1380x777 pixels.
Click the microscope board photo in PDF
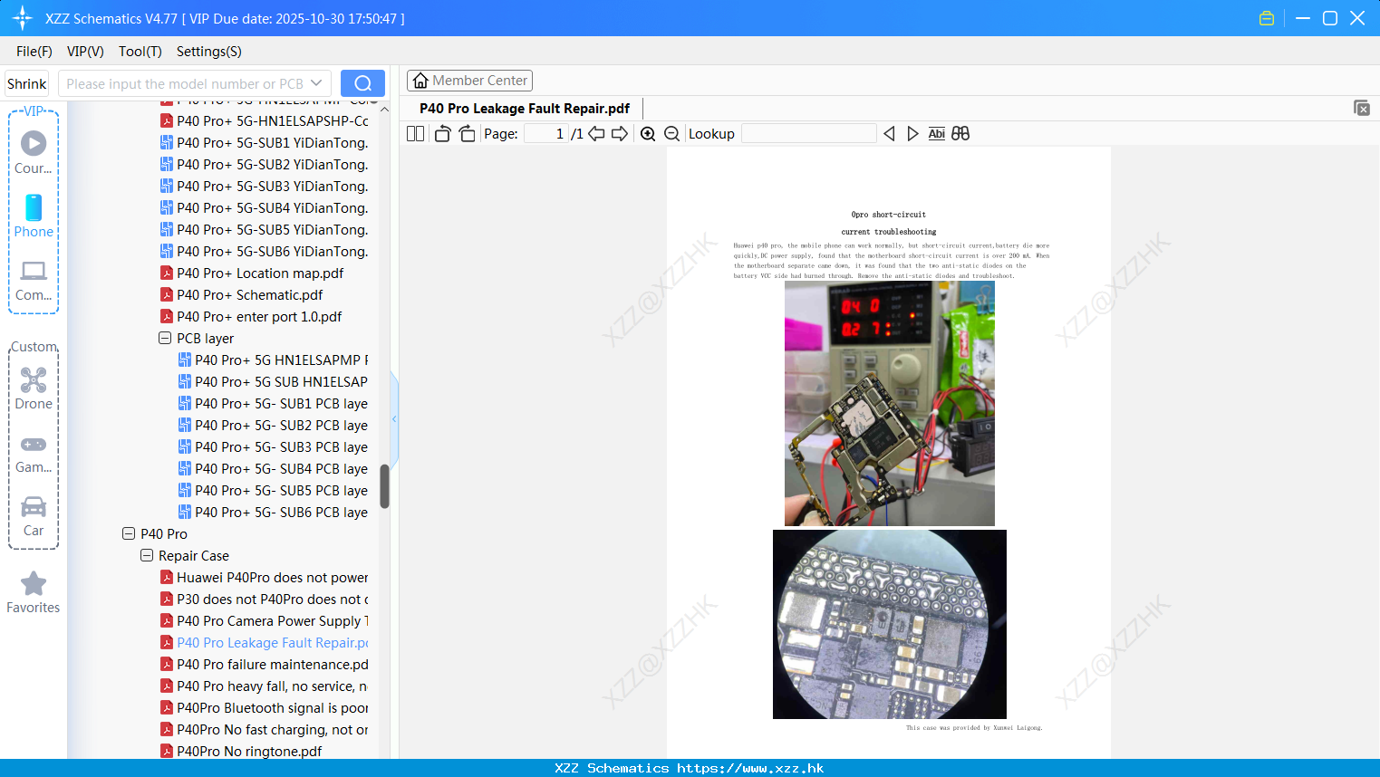coord(890,624)
